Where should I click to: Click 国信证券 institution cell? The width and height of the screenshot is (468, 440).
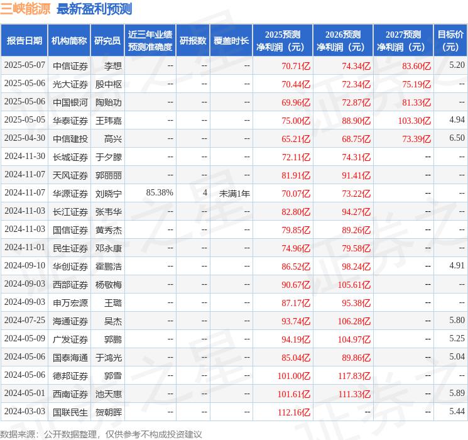(70, 230)
